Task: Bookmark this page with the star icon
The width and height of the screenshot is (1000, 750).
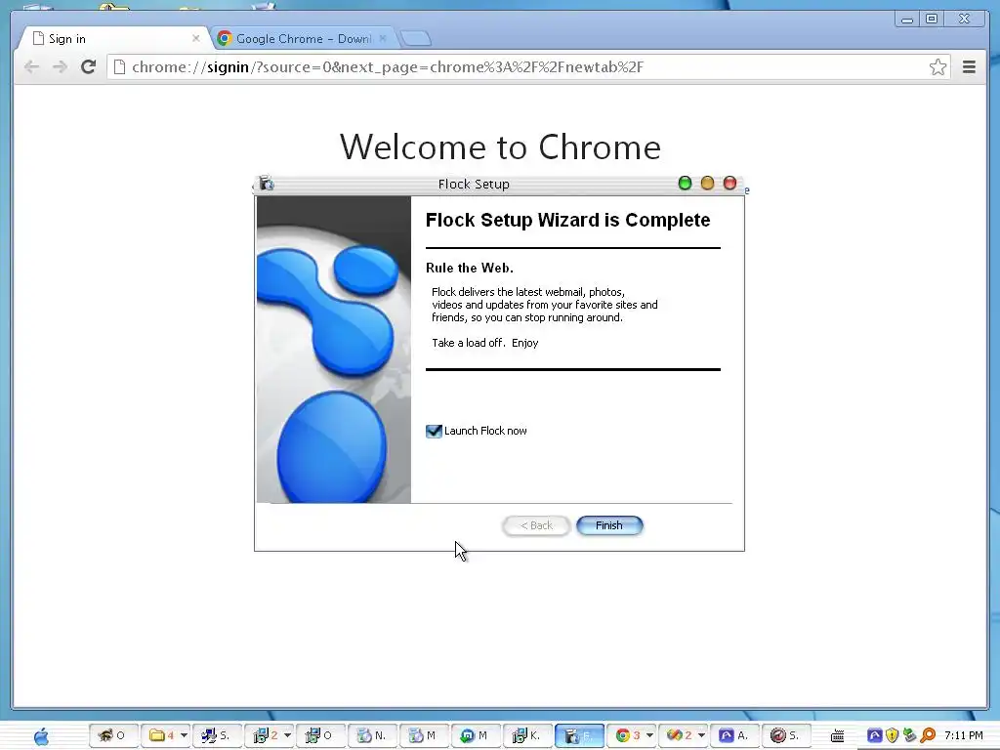Action: (x=937, y=67)
